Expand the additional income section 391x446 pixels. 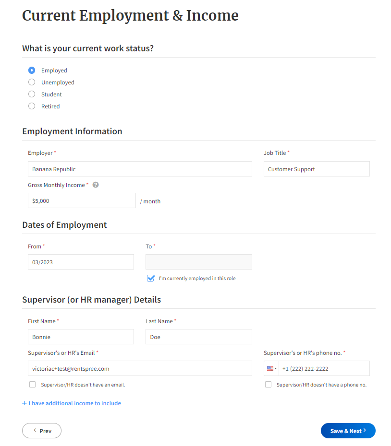click(x=71, y=403)
